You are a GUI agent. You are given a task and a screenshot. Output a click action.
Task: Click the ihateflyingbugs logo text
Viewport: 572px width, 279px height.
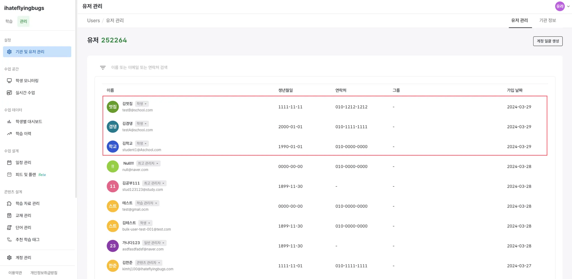24,8
